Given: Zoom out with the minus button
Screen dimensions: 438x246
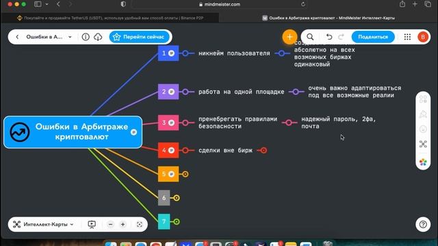Looking at the screenshot, I should coord(111,224).
